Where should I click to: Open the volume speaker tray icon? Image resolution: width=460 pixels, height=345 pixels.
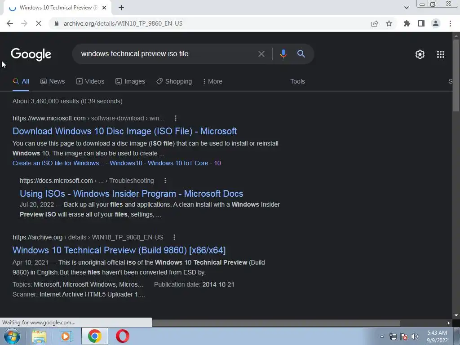click(415, 336)
